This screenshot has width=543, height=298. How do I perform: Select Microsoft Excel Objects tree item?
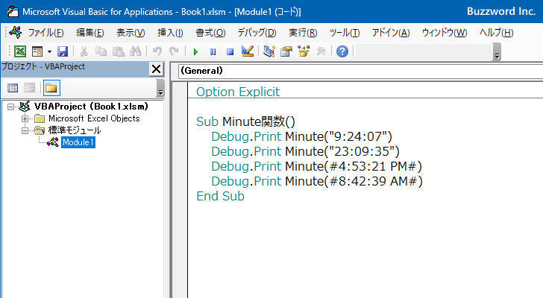[94, 118]
